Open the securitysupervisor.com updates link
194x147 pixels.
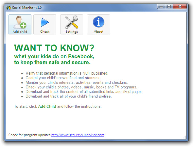pos(78,135)
